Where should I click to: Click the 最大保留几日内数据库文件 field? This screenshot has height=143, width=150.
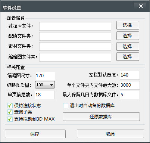[130, 95]
